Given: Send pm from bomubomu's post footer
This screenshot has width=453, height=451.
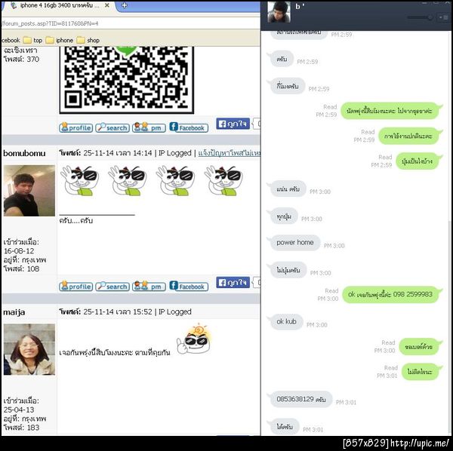Looking at the screenshot, I should 149,287.
